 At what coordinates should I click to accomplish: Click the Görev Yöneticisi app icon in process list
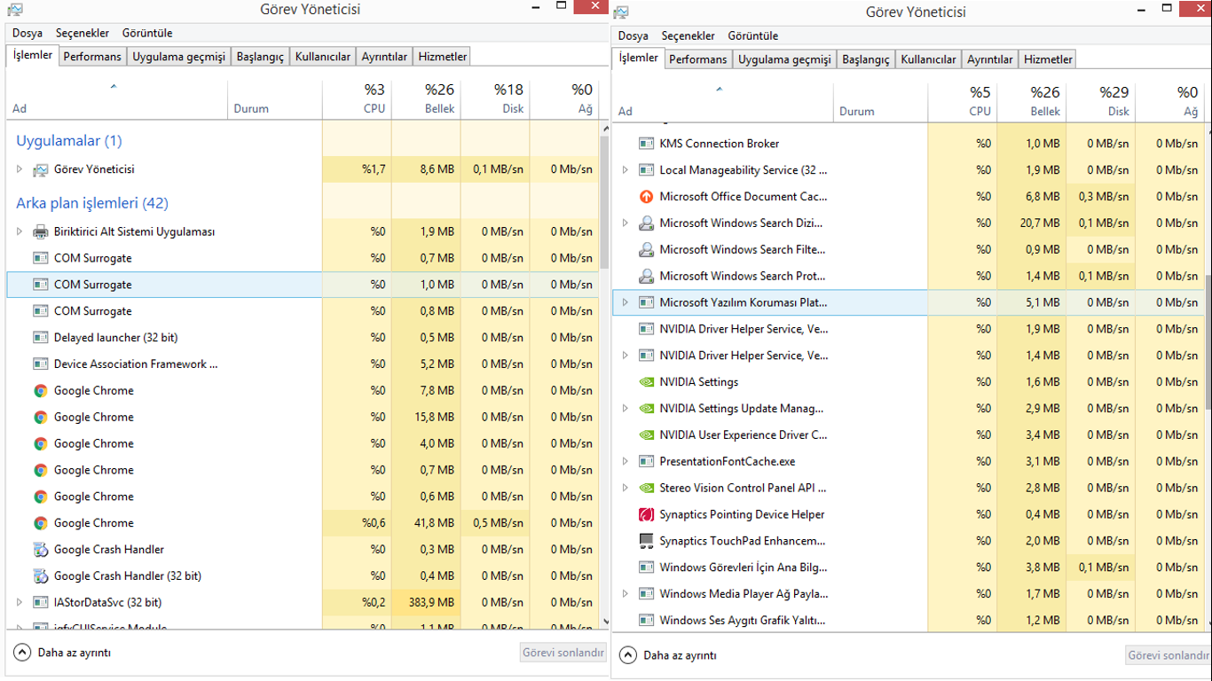click(x=40, y=169)
